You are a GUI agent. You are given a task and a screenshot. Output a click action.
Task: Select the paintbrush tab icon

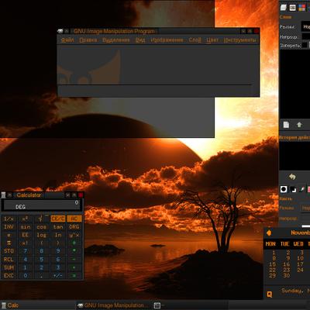tap(301, 189)
